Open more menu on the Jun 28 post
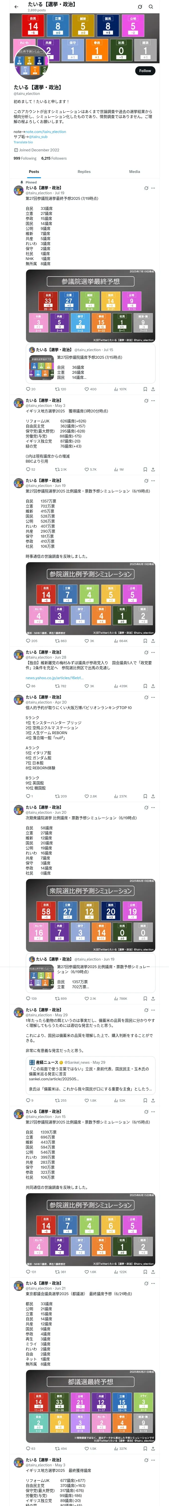The width and height of the screenshot is (169, 1506). (x=153, y=652)
